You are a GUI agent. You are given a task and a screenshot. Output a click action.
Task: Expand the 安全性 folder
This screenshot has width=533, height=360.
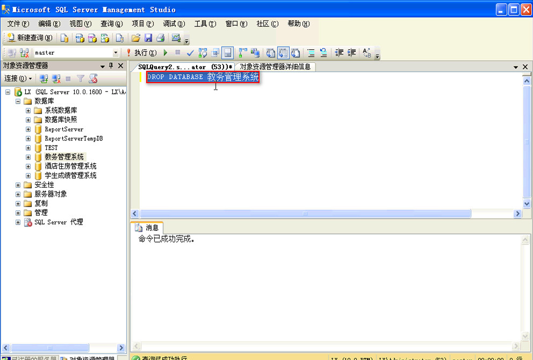(x=18, y=185)
